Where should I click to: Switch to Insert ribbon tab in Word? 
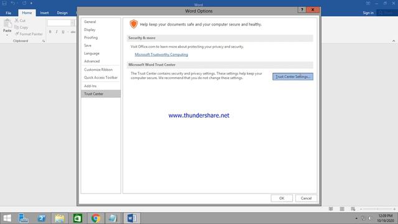pyautogui.click(x=44, y=12)
